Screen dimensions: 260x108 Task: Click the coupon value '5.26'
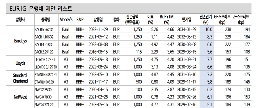pos(154,30)
